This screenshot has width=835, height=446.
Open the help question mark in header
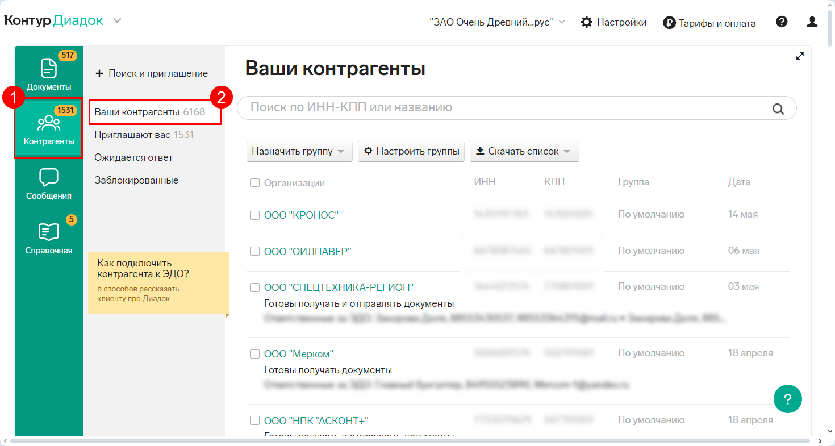(x=782, y=22)
